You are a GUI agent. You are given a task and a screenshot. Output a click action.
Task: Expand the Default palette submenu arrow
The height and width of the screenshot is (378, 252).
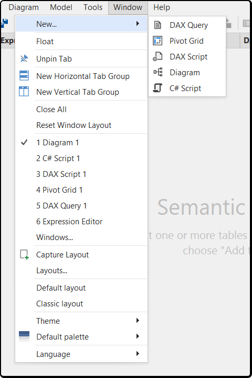[x=138, y=336]
